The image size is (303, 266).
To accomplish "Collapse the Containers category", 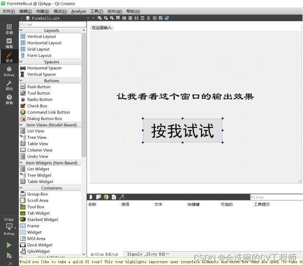I will (21, 188).
